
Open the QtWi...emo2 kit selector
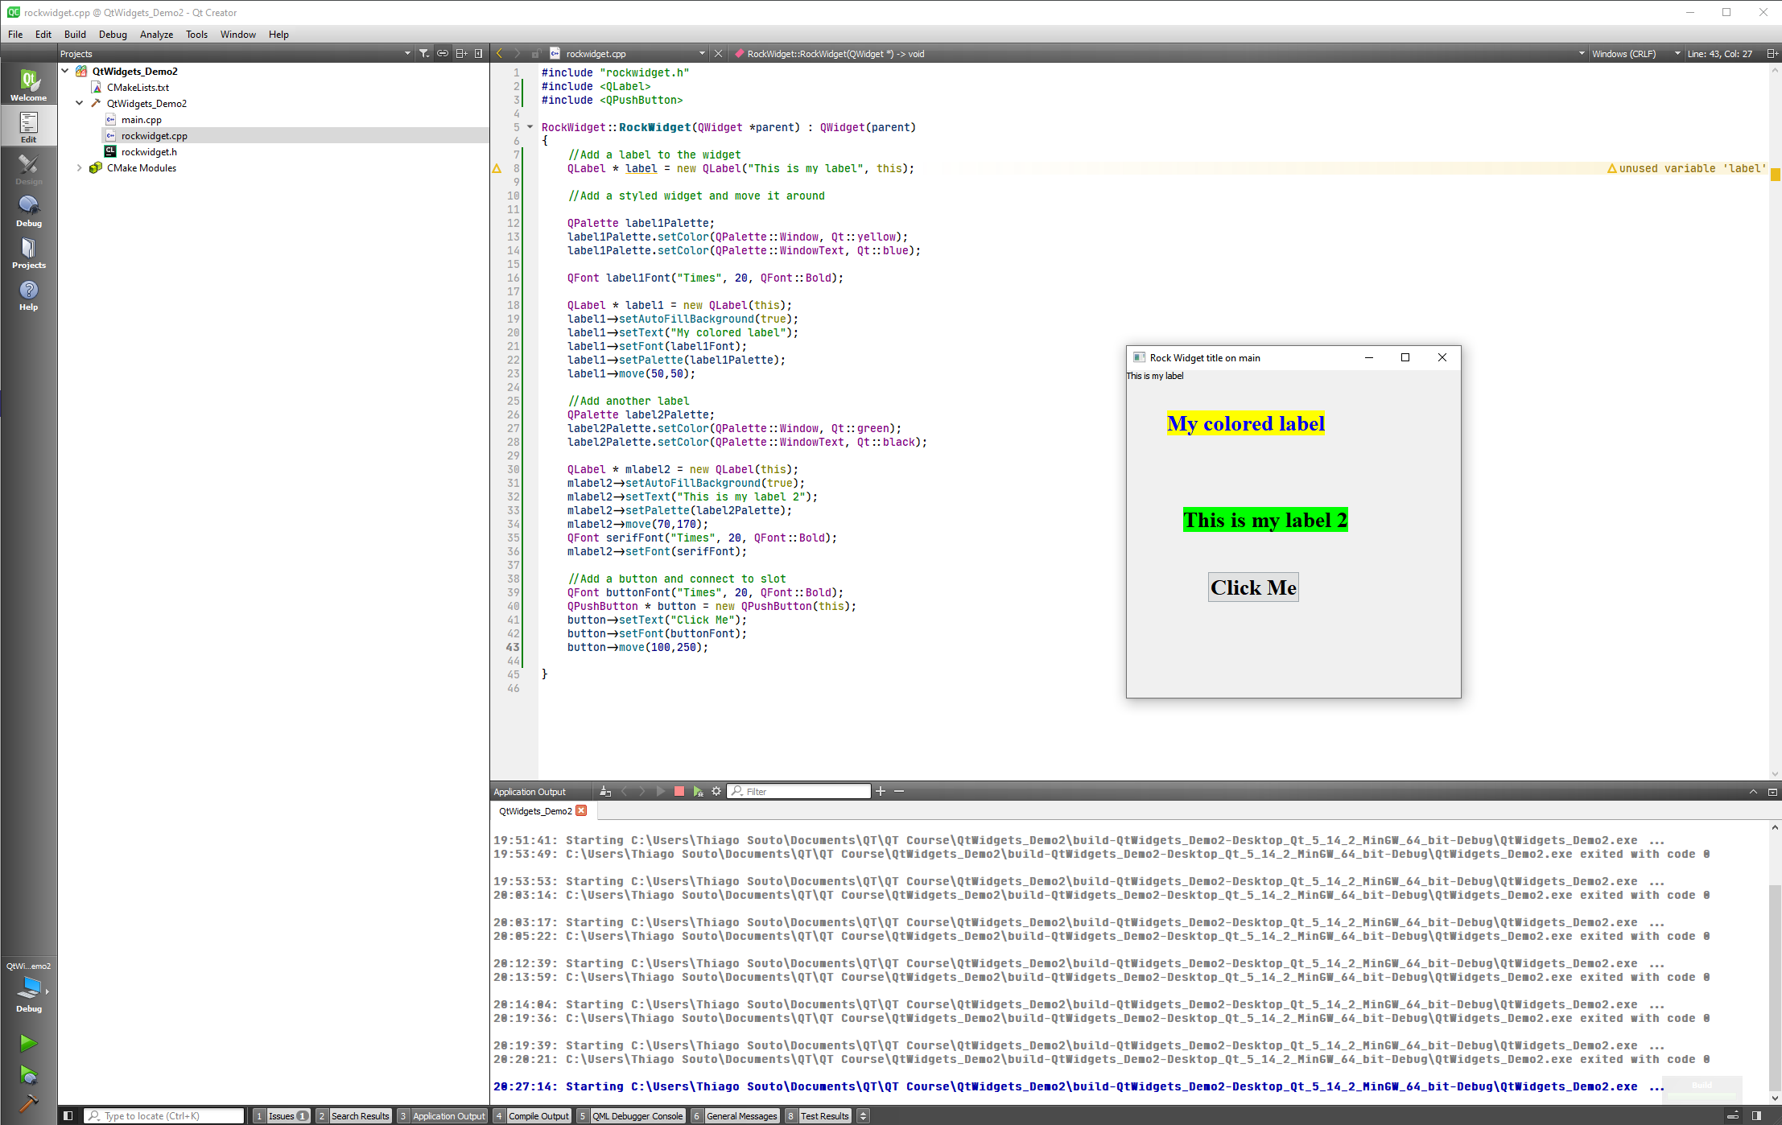(28, 986)
